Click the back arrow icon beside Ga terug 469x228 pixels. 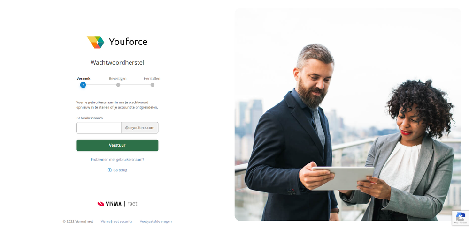point(109,170)
